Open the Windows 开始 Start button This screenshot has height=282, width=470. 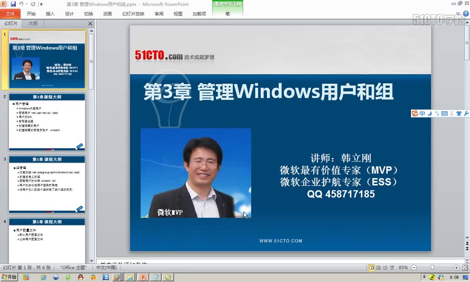click(9, 277)
